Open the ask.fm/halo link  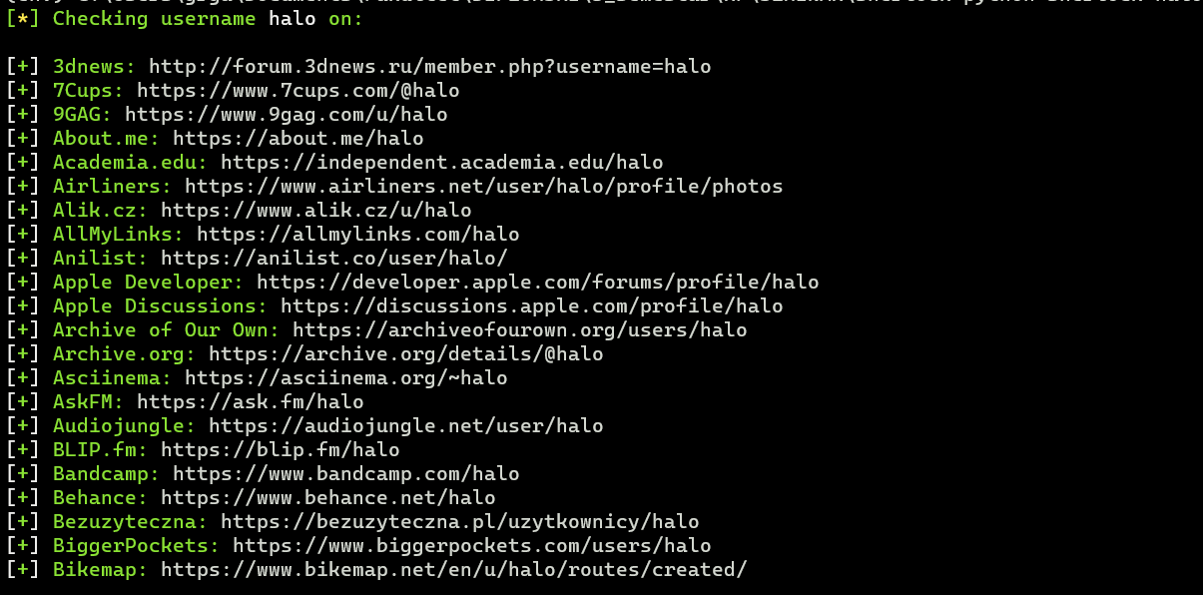click(x=250, y=402)
